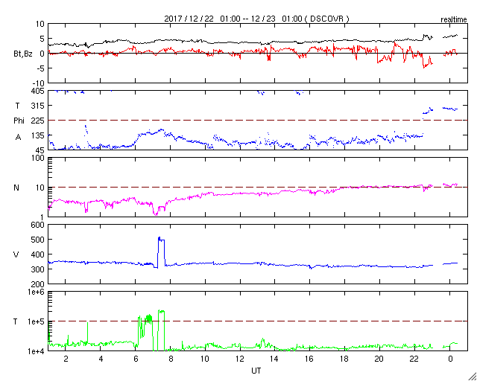The width and height of the screenshot is (477, 381).
Task: Click the resize grip in the window corner
Action: click(x=473, y=377)
